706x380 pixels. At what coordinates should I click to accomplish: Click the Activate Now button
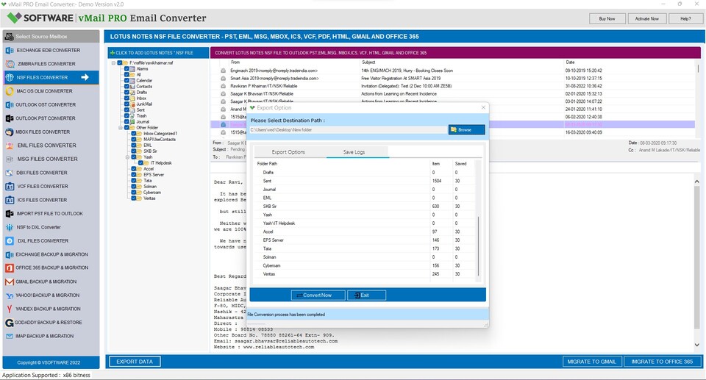coord(647,19)
